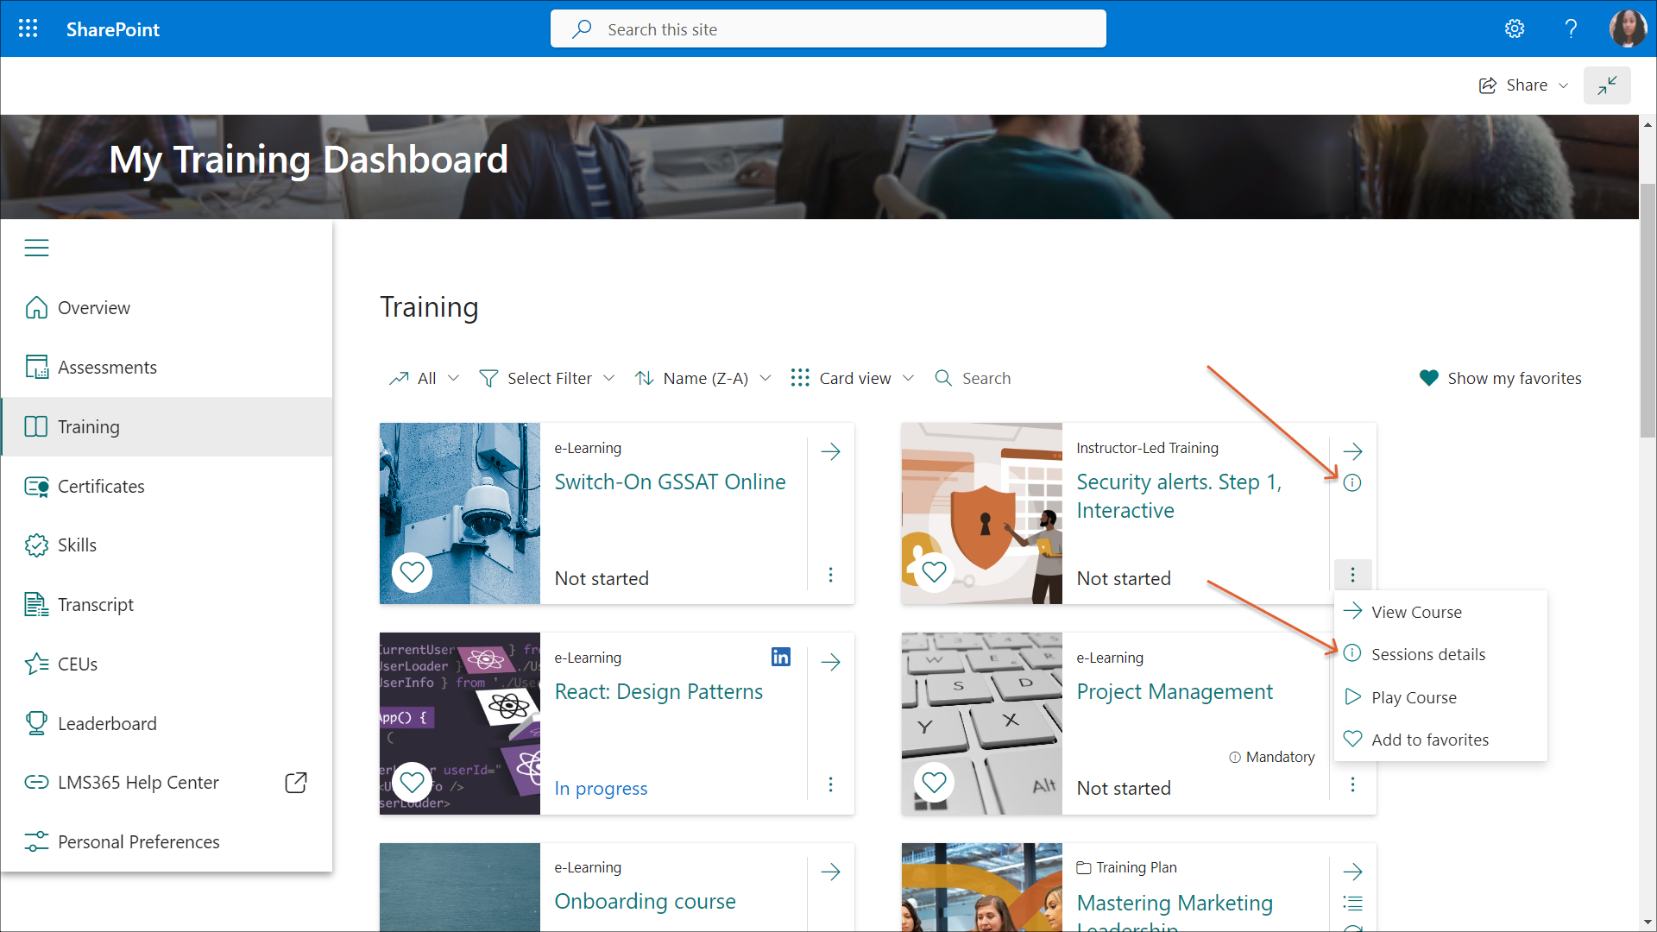Image resolution: width=1657 pixels, height=932 pixels.
Task: Open the settings gear icon
Action: coord(1515,28)
